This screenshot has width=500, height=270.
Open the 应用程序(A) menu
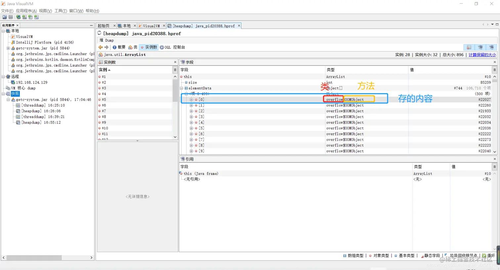[x=26, y=11]
